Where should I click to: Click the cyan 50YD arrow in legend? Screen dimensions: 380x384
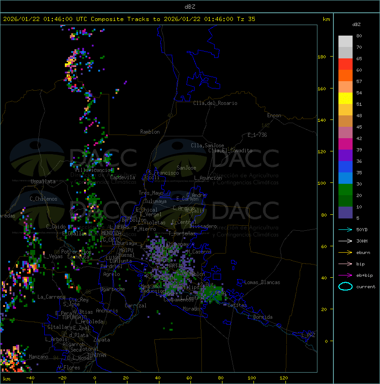click(x=345, y=229)
